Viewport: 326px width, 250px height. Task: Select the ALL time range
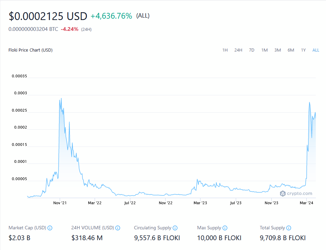pos(315,50)
